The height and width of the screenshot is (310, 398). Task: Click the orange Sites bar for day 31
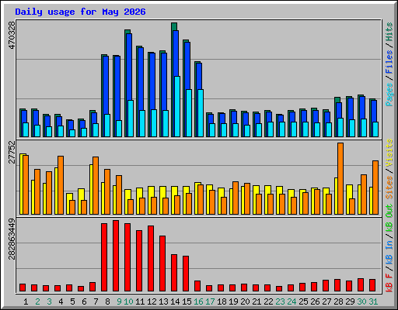click(375, 188)
